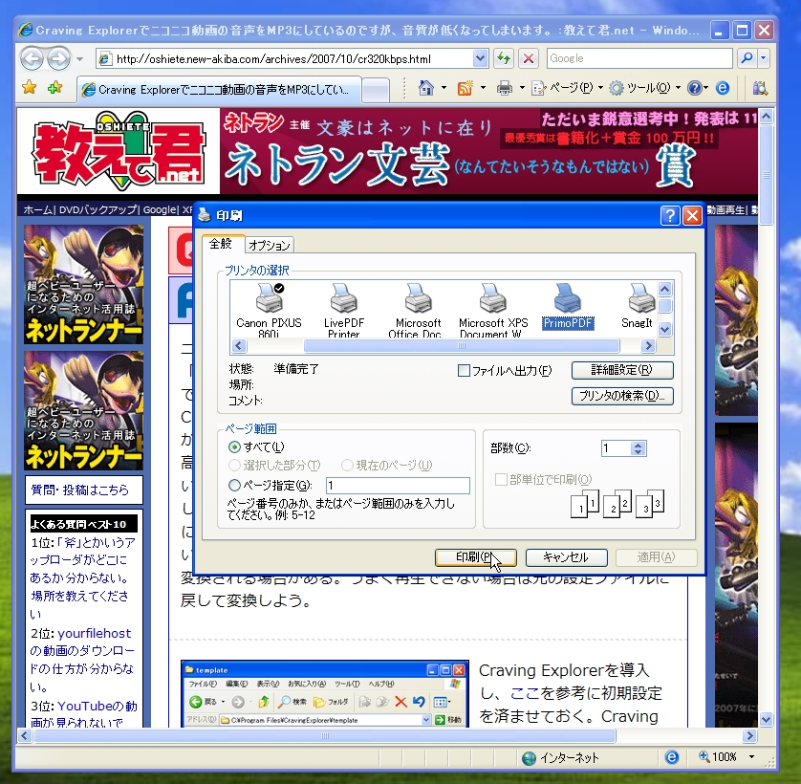The image size is (801, 784).
Task: Open the ページ(P) menu dropdown
Action: pyautogui.click(x=568, y=88)
